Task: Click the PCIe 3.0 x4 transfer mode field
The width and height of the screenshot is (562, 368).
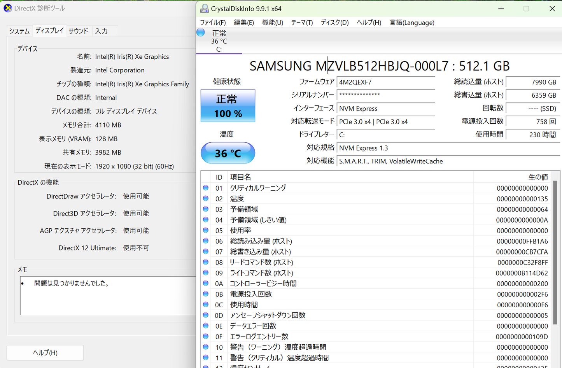Action: point(386,122)
